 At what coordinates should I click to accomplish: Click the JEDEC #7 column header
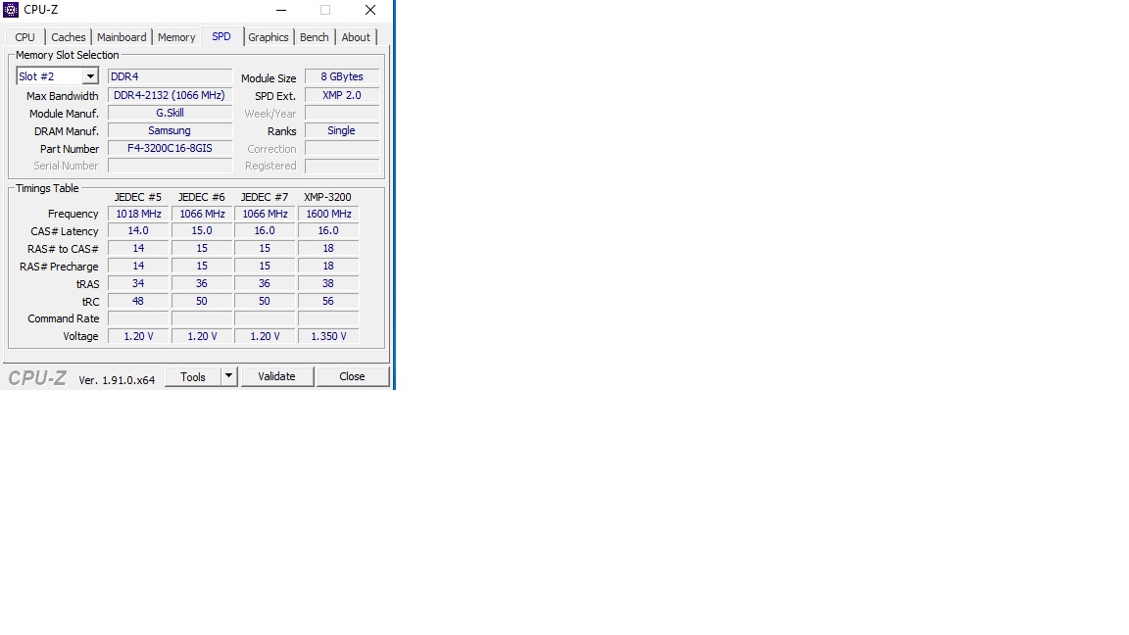click(x=265, y=197)
